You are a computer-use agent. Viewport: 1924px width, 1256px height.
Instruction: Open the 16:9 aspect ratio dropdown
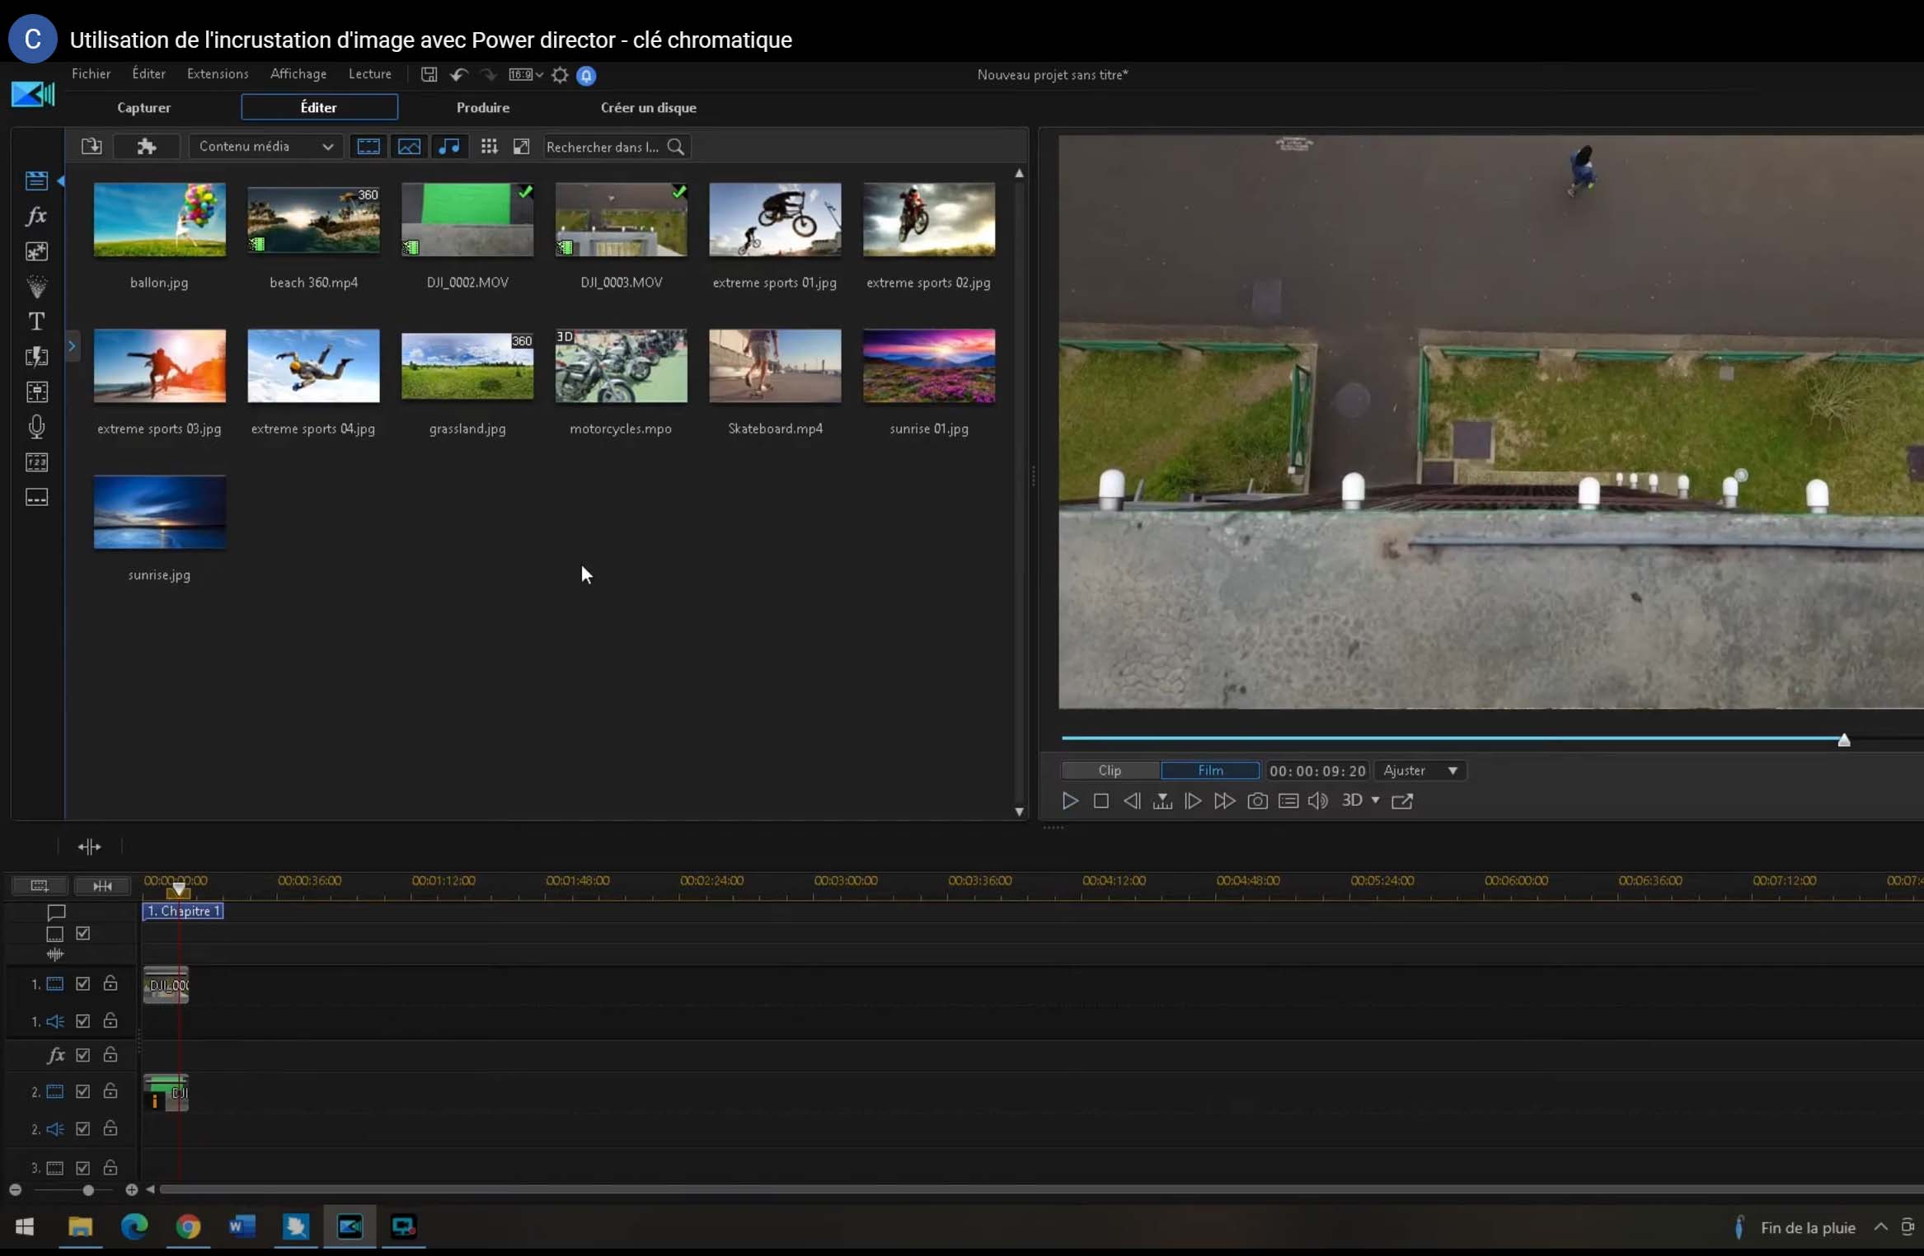(526, 75)
